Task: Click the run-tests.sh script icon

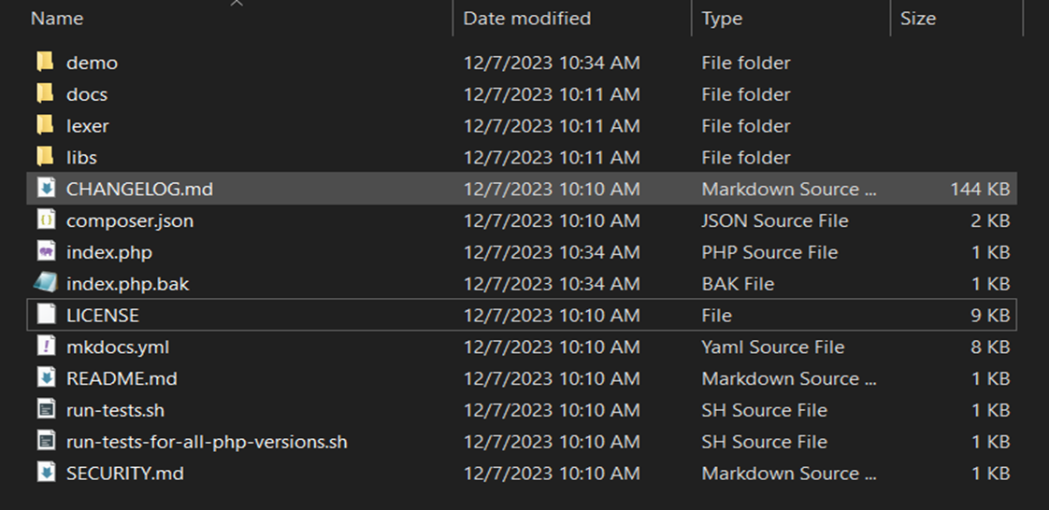Action: click(46, 410)
